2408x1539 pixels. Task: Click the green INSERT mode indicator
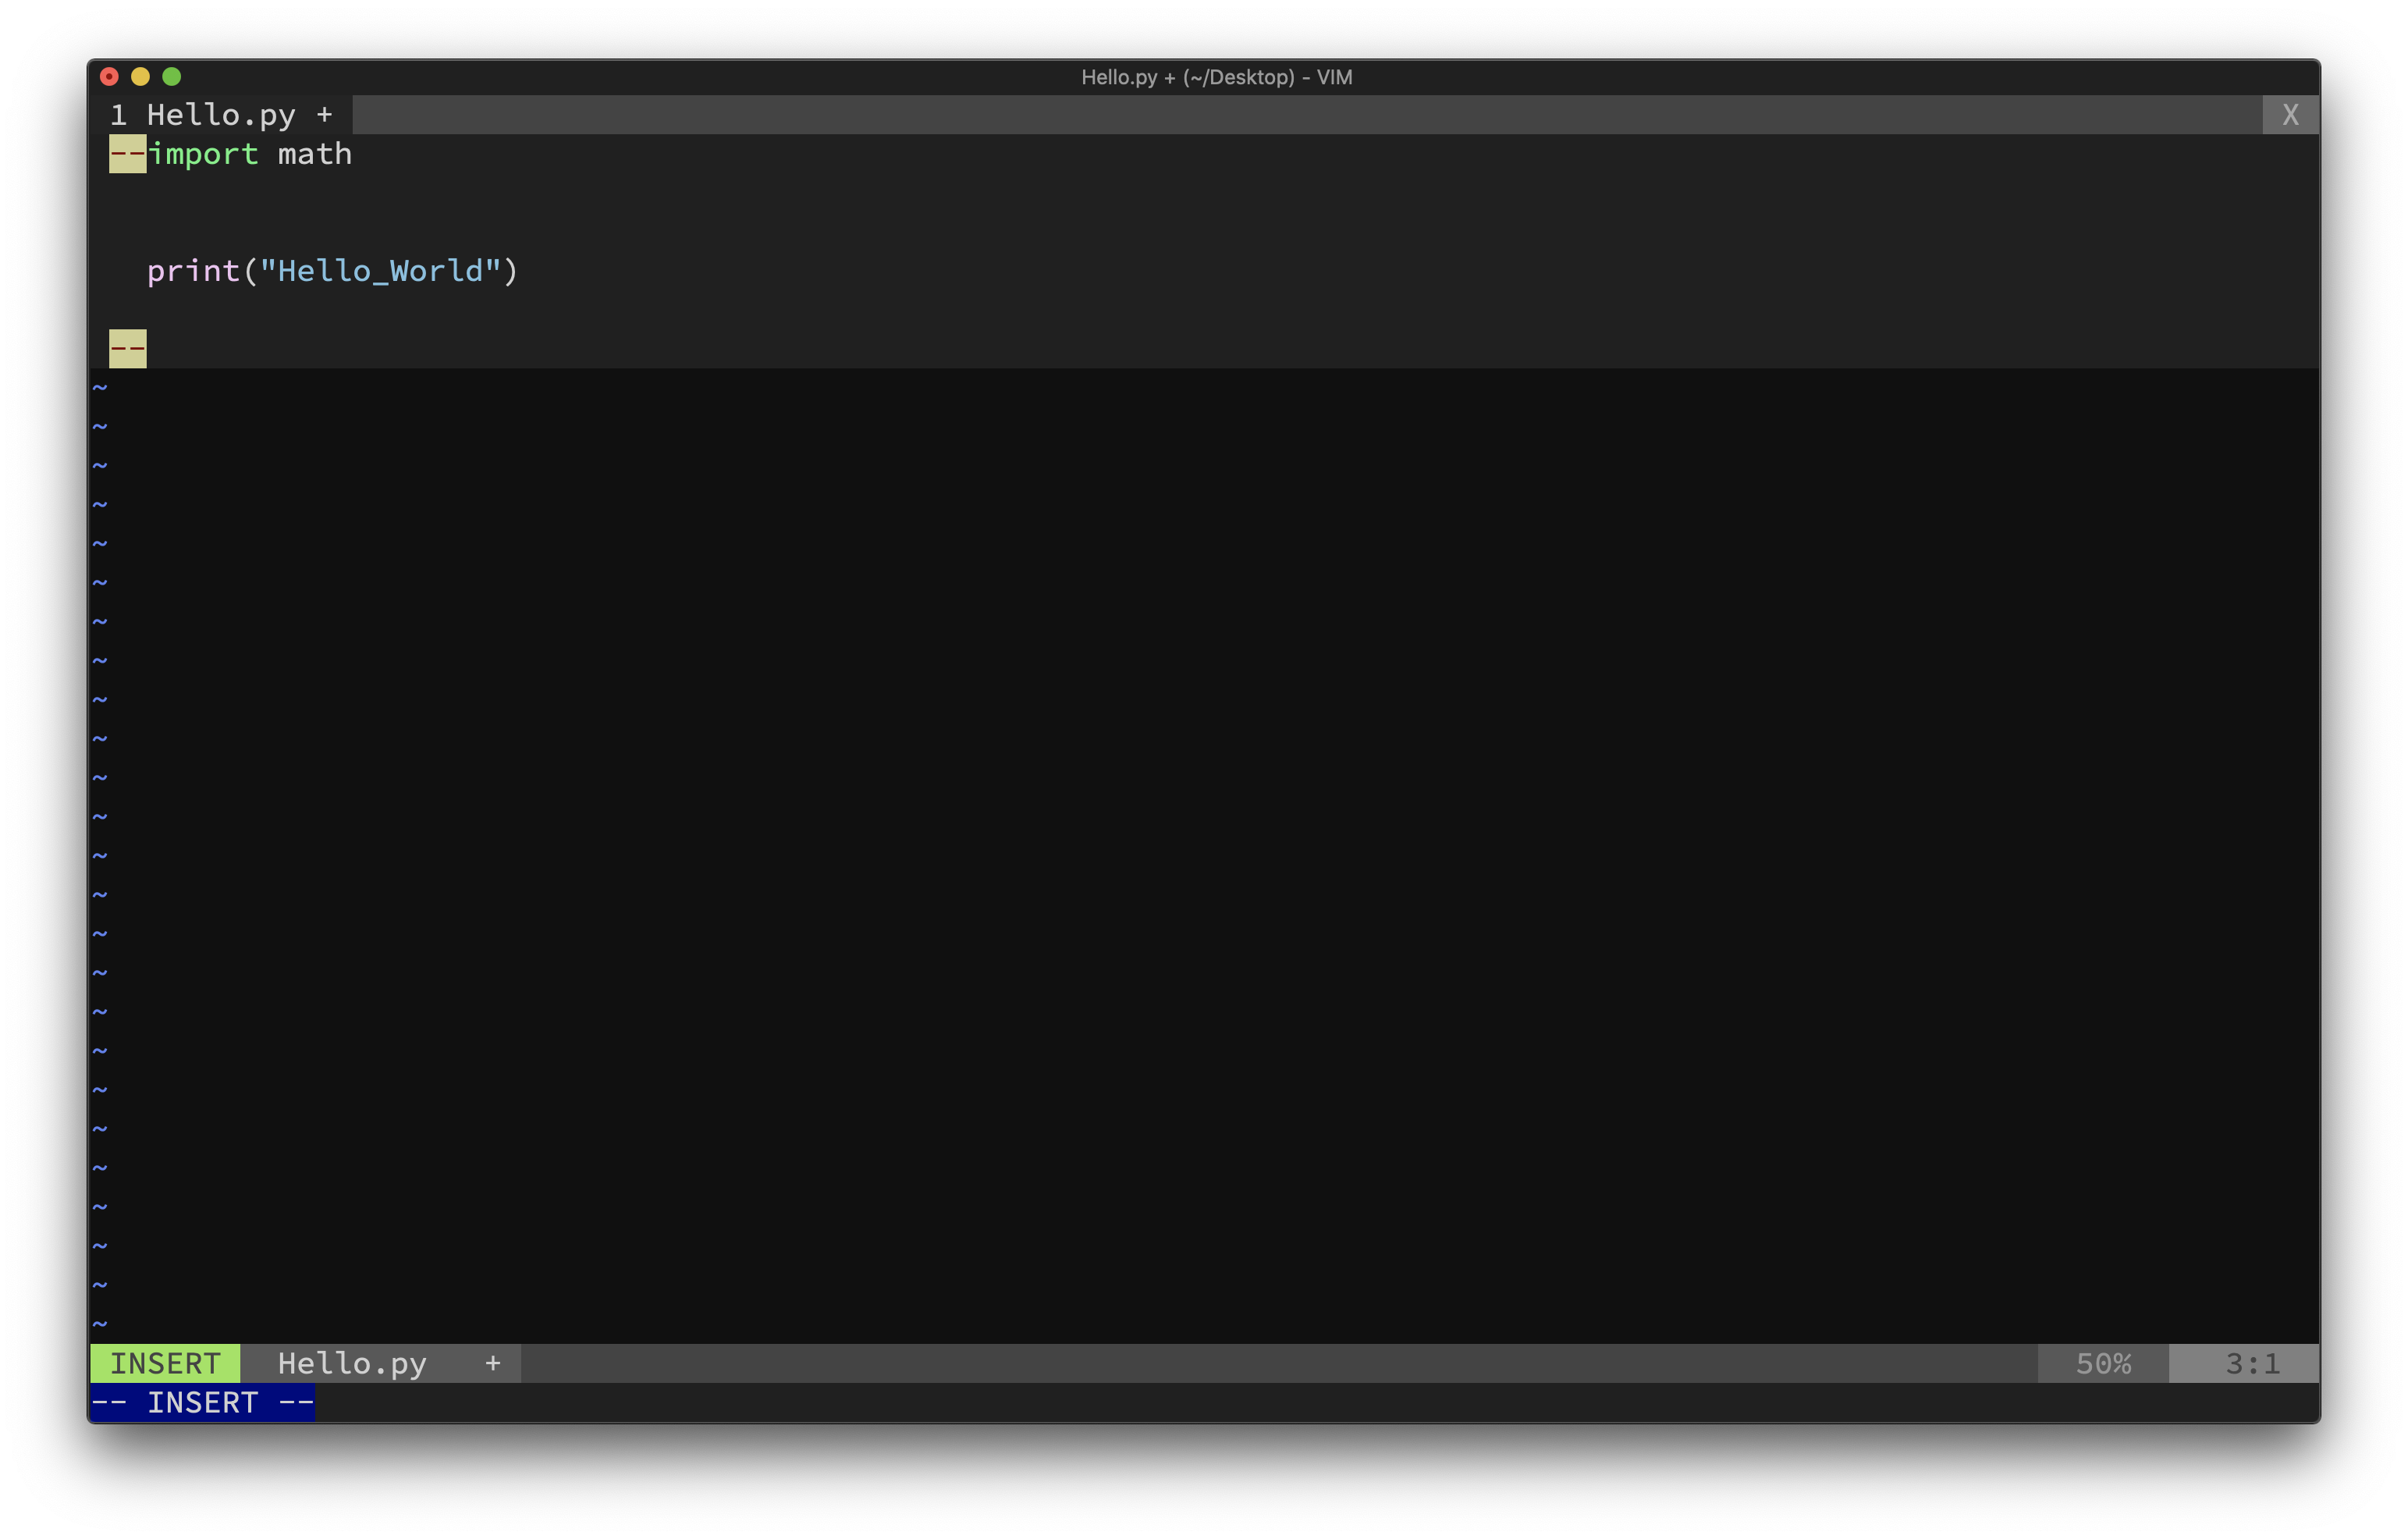165,1363
